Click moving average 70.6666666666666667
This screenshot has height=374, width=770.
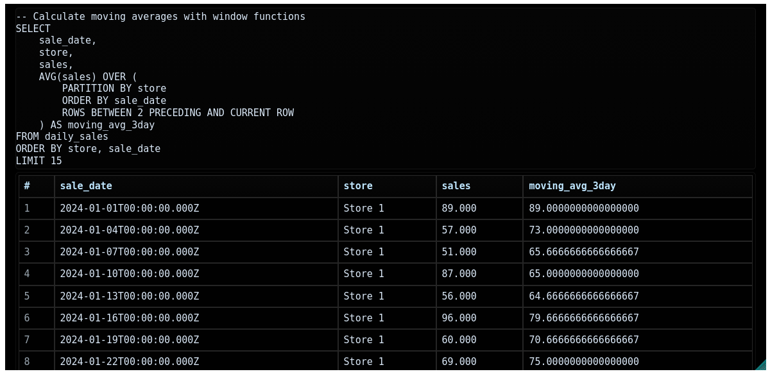[x=638, y=340]
